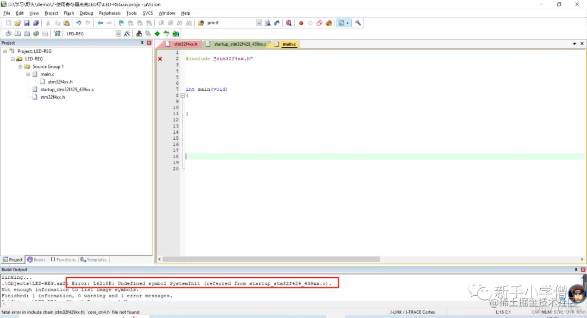Open Configuration with wrench icon
The width and height of the screenshot is (587, 318).
click(x=358, y=23)
